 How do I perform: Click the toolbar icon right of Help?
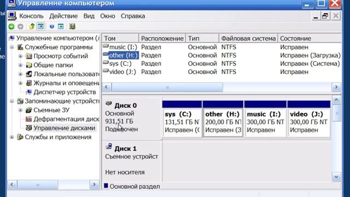(61, 27)
